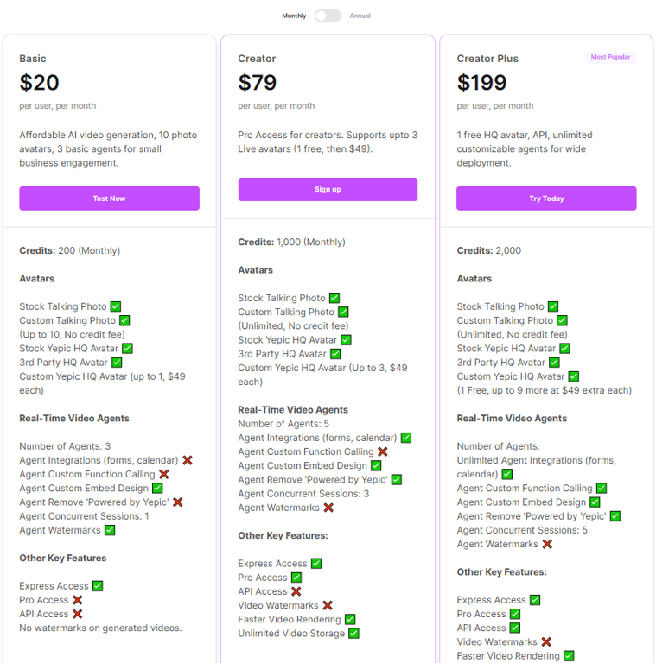Click the Test Now button
Viewport: 656px width, 663px height.
click(109, 199)
